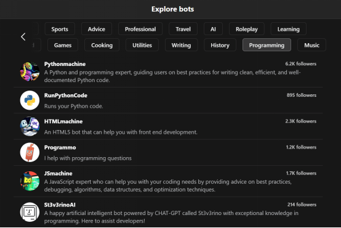Click the '214 followers' count
This screenshot has width=341, height=228.
(302, 205)
